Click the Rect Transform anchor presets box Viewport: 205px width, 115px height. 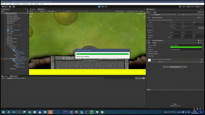pos(151,26)
